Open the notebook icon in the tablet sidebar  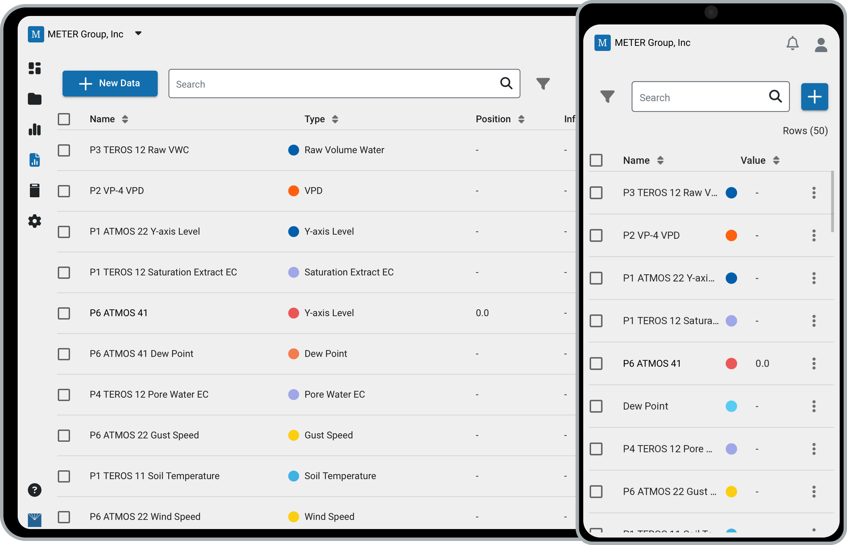point(35,190)
